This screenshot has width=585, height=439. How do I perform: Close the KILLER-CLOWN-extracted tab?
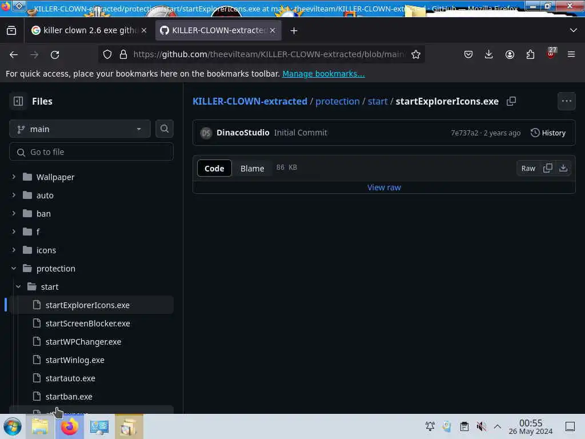pos(273,31)
